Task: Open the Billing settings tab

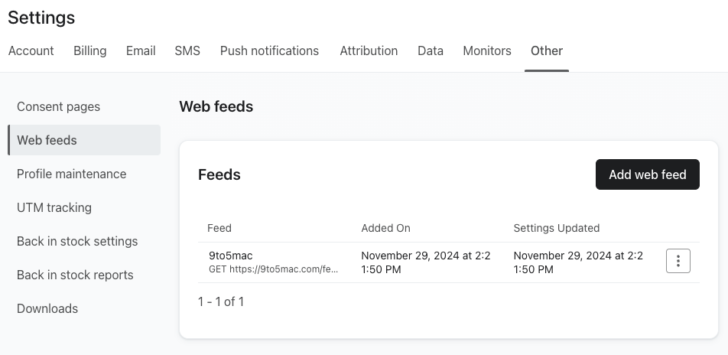Action: click(89, 50)
